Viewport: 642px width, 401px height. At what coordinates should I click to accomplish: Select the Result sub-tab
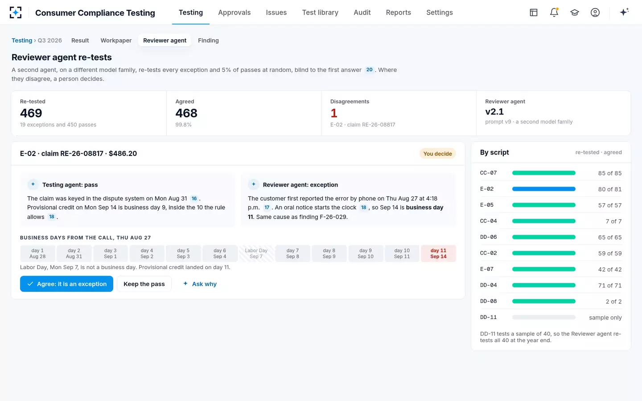point(80,41)
